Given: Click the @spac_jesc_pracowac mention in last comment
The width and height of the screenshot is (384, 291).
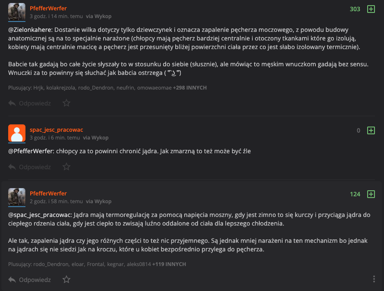Looking at the screenshot, I should pos(40,215).
